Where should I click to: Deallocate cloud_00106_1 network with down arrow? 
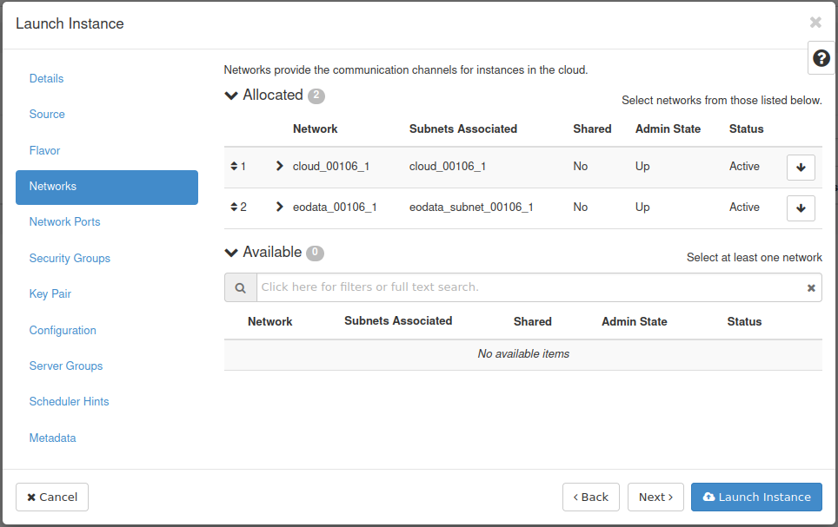pos(800,167)
